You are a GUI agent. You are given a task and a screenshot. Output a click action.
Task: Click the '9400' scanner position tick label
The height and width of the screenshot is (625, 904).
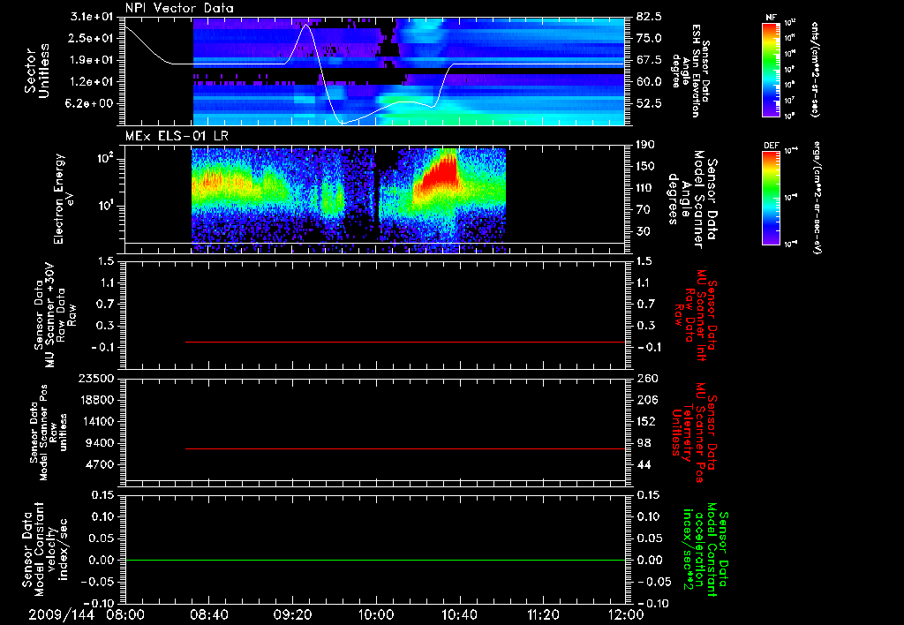100,443
